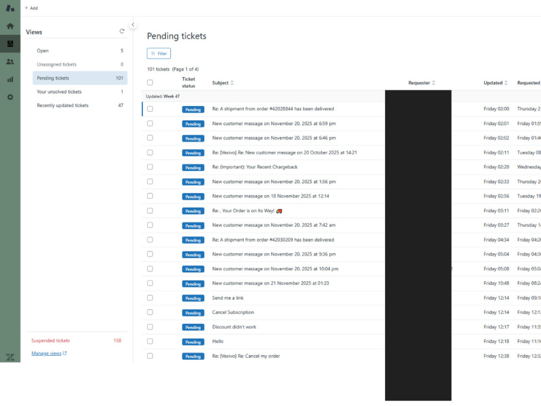541x406 pixels.
Task: Click the Requested column header
Action: click(x=529, y=83)
